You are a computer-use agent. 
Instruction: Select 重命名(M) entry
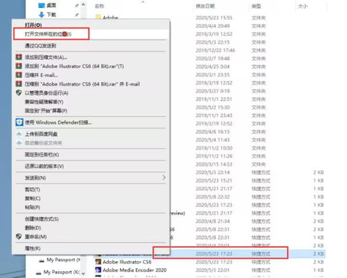[36, 236]
